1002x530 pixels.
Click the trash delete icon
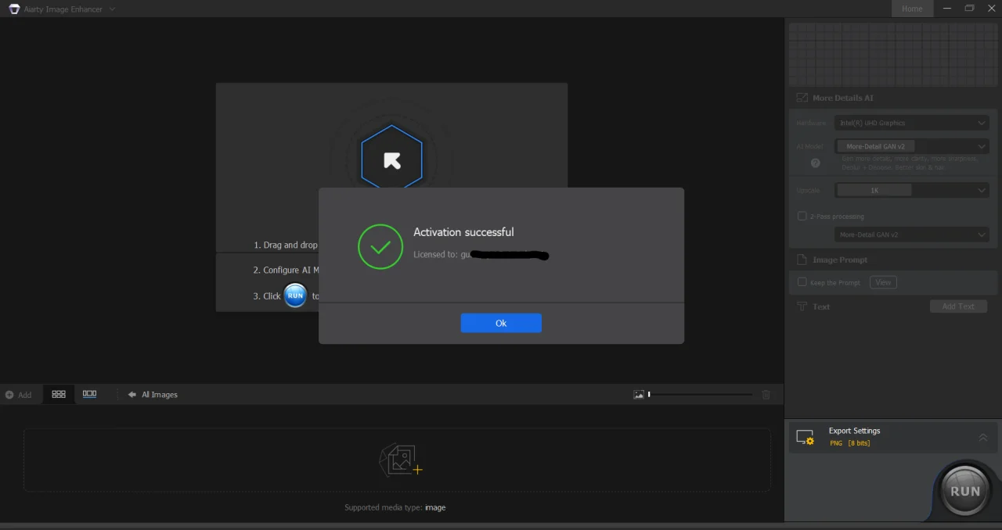(x=766, y=395)
